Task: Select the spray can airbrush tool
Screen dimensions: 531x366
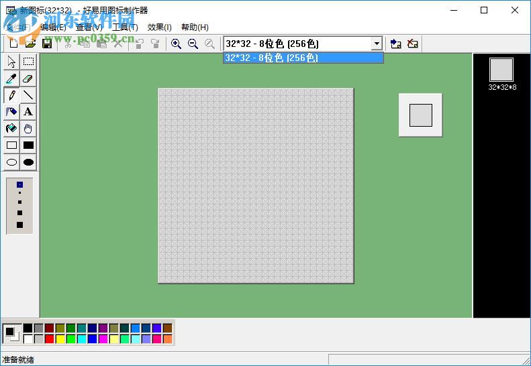Action: pos(11,112)
